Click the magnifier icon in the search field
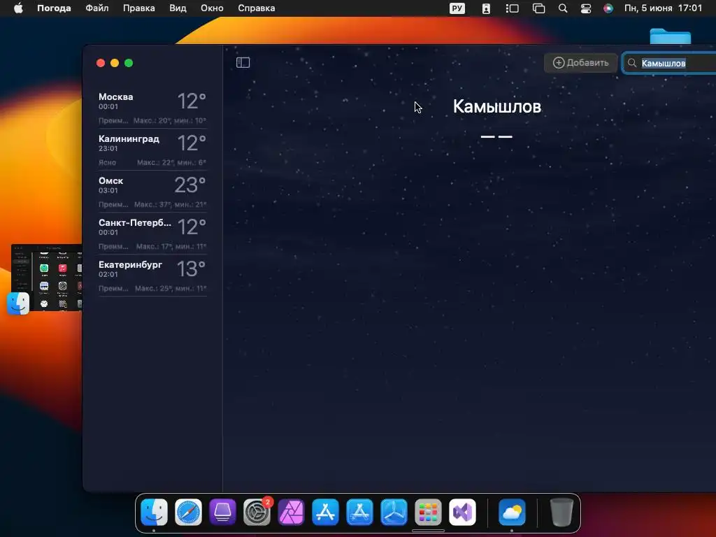Viewport: 716px width, 537px height. pyautogui.click(x=632, y=63)
